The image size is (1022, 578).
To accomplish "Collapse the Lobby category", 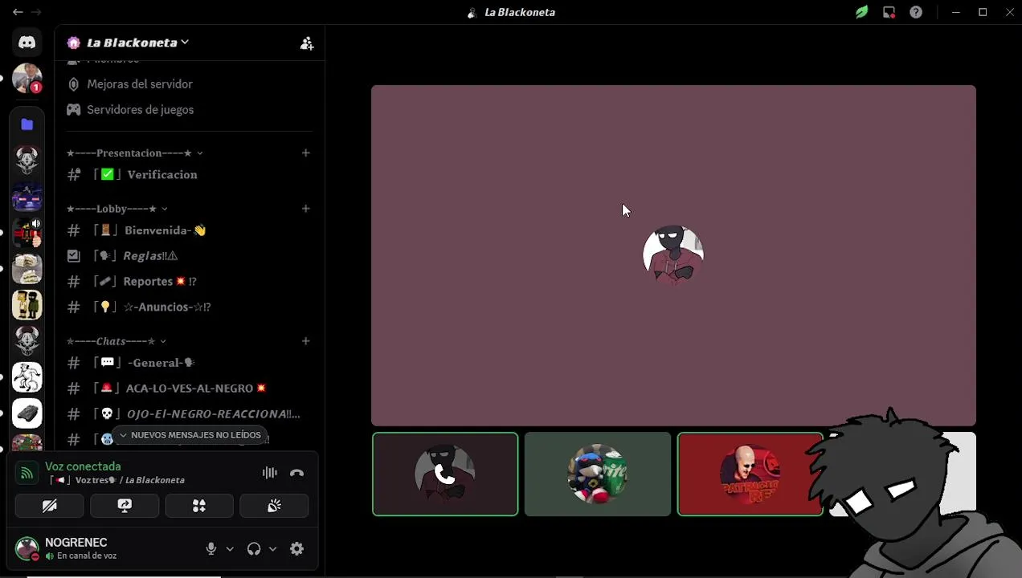I will click(x=117, y=209).
